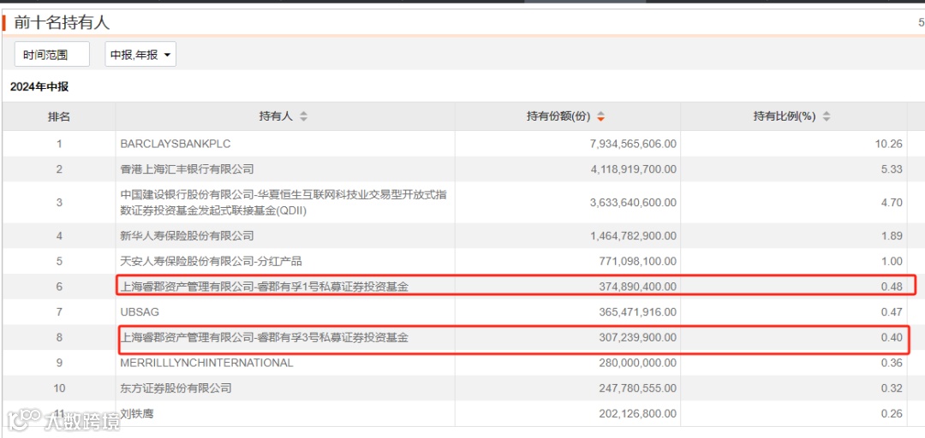Click holding ratio 0.36
The width and height of the screenshot is (925, 438).
892,363
